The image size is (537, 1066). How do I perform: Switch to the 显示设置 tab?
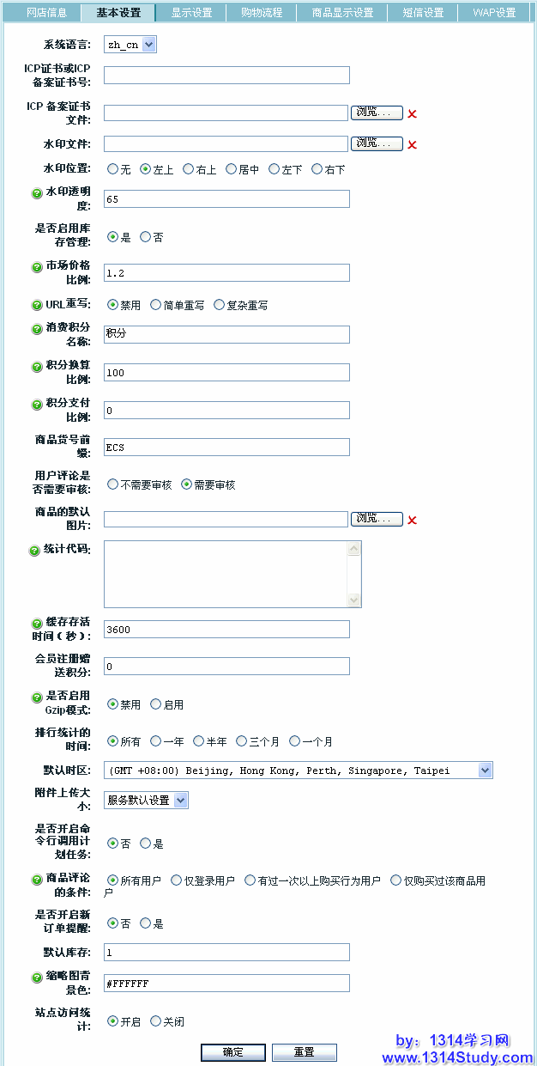coord(191,13)
